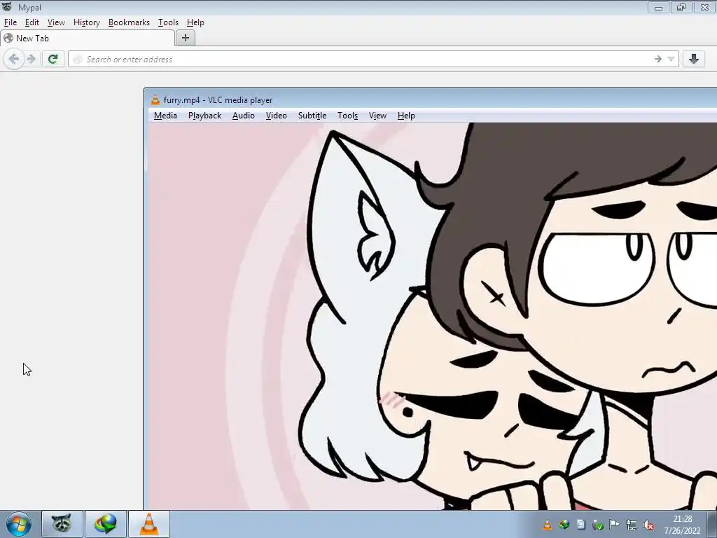
Task: Open the VLC Video menu
Action: (x=276, y=116)
